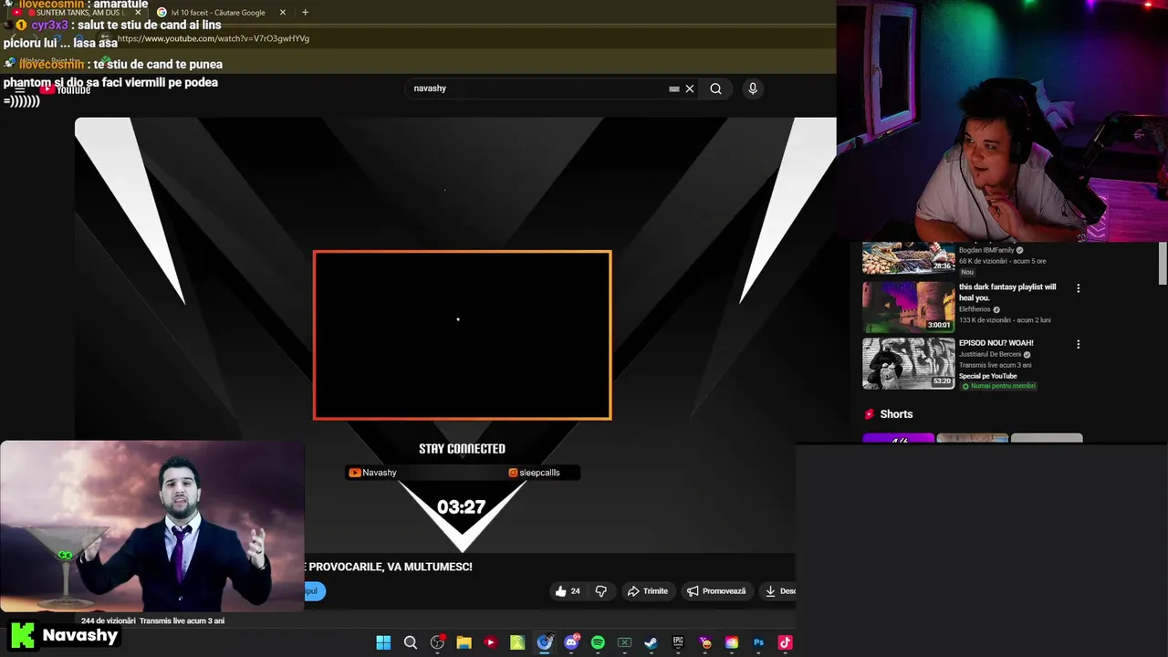Viewport: 1168px width, 657px height.
Task: Click the YouTube page vertical scrollbar
Action: pos(1163,265)
